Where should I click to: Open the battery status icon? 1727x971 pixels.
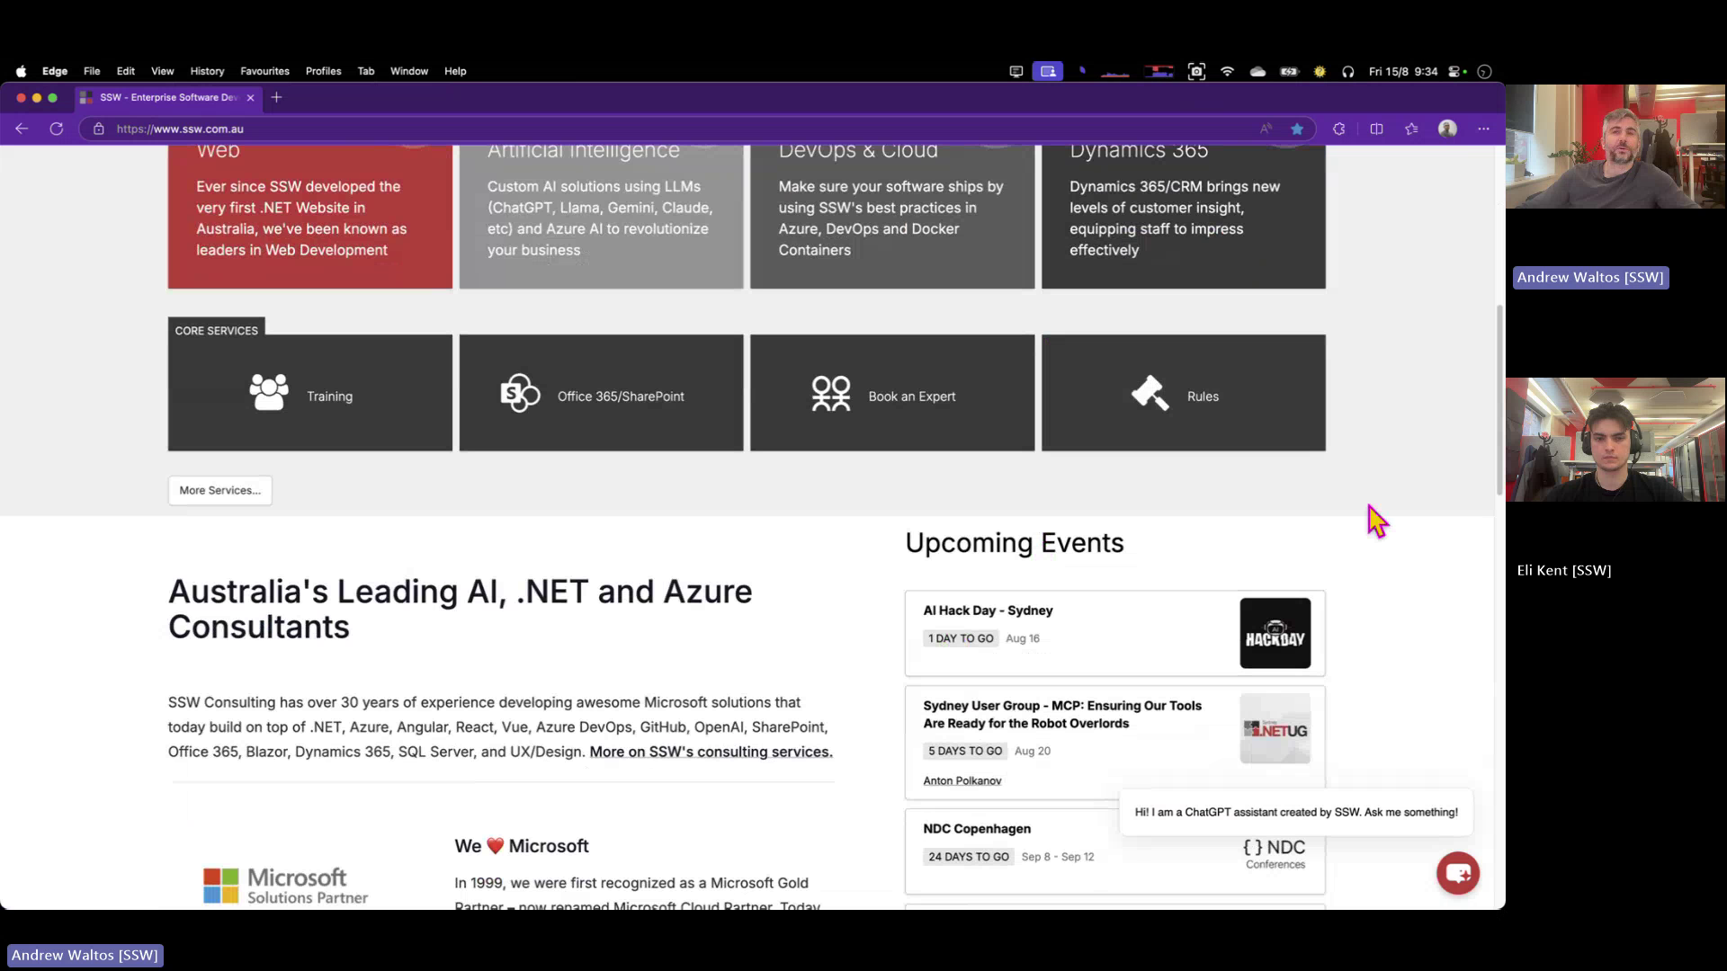pyautogui.click(x=1289, y=71)
